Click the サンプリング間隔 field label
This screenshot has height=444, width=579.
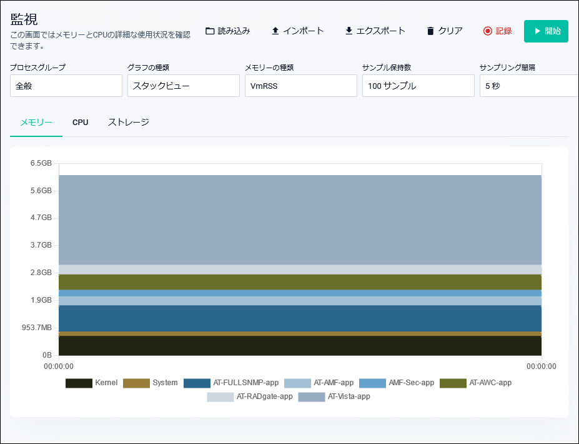click(507, 68)
